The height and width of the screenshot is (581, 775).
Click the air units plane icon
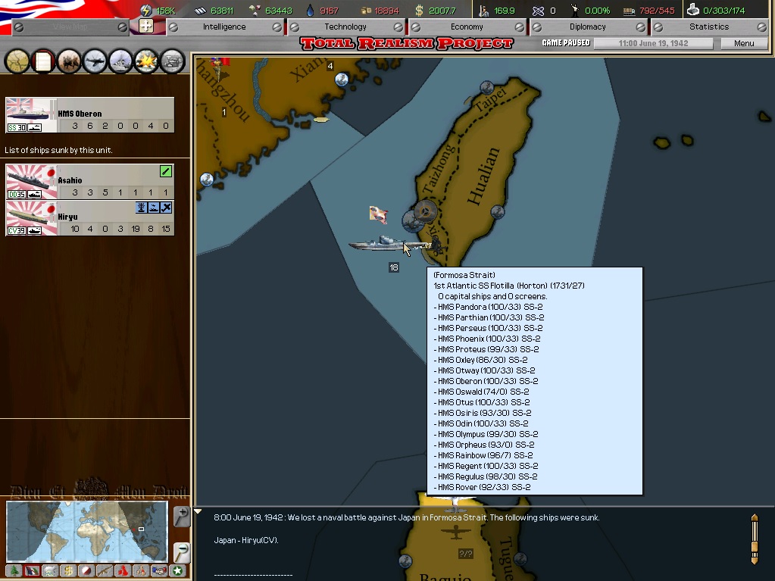click(95, 61)
